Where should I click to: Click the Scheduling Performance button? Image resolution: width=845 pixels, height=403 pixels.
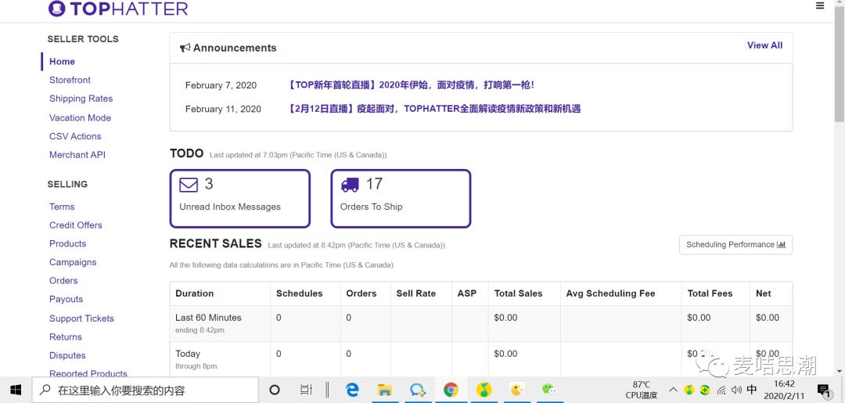735,245
